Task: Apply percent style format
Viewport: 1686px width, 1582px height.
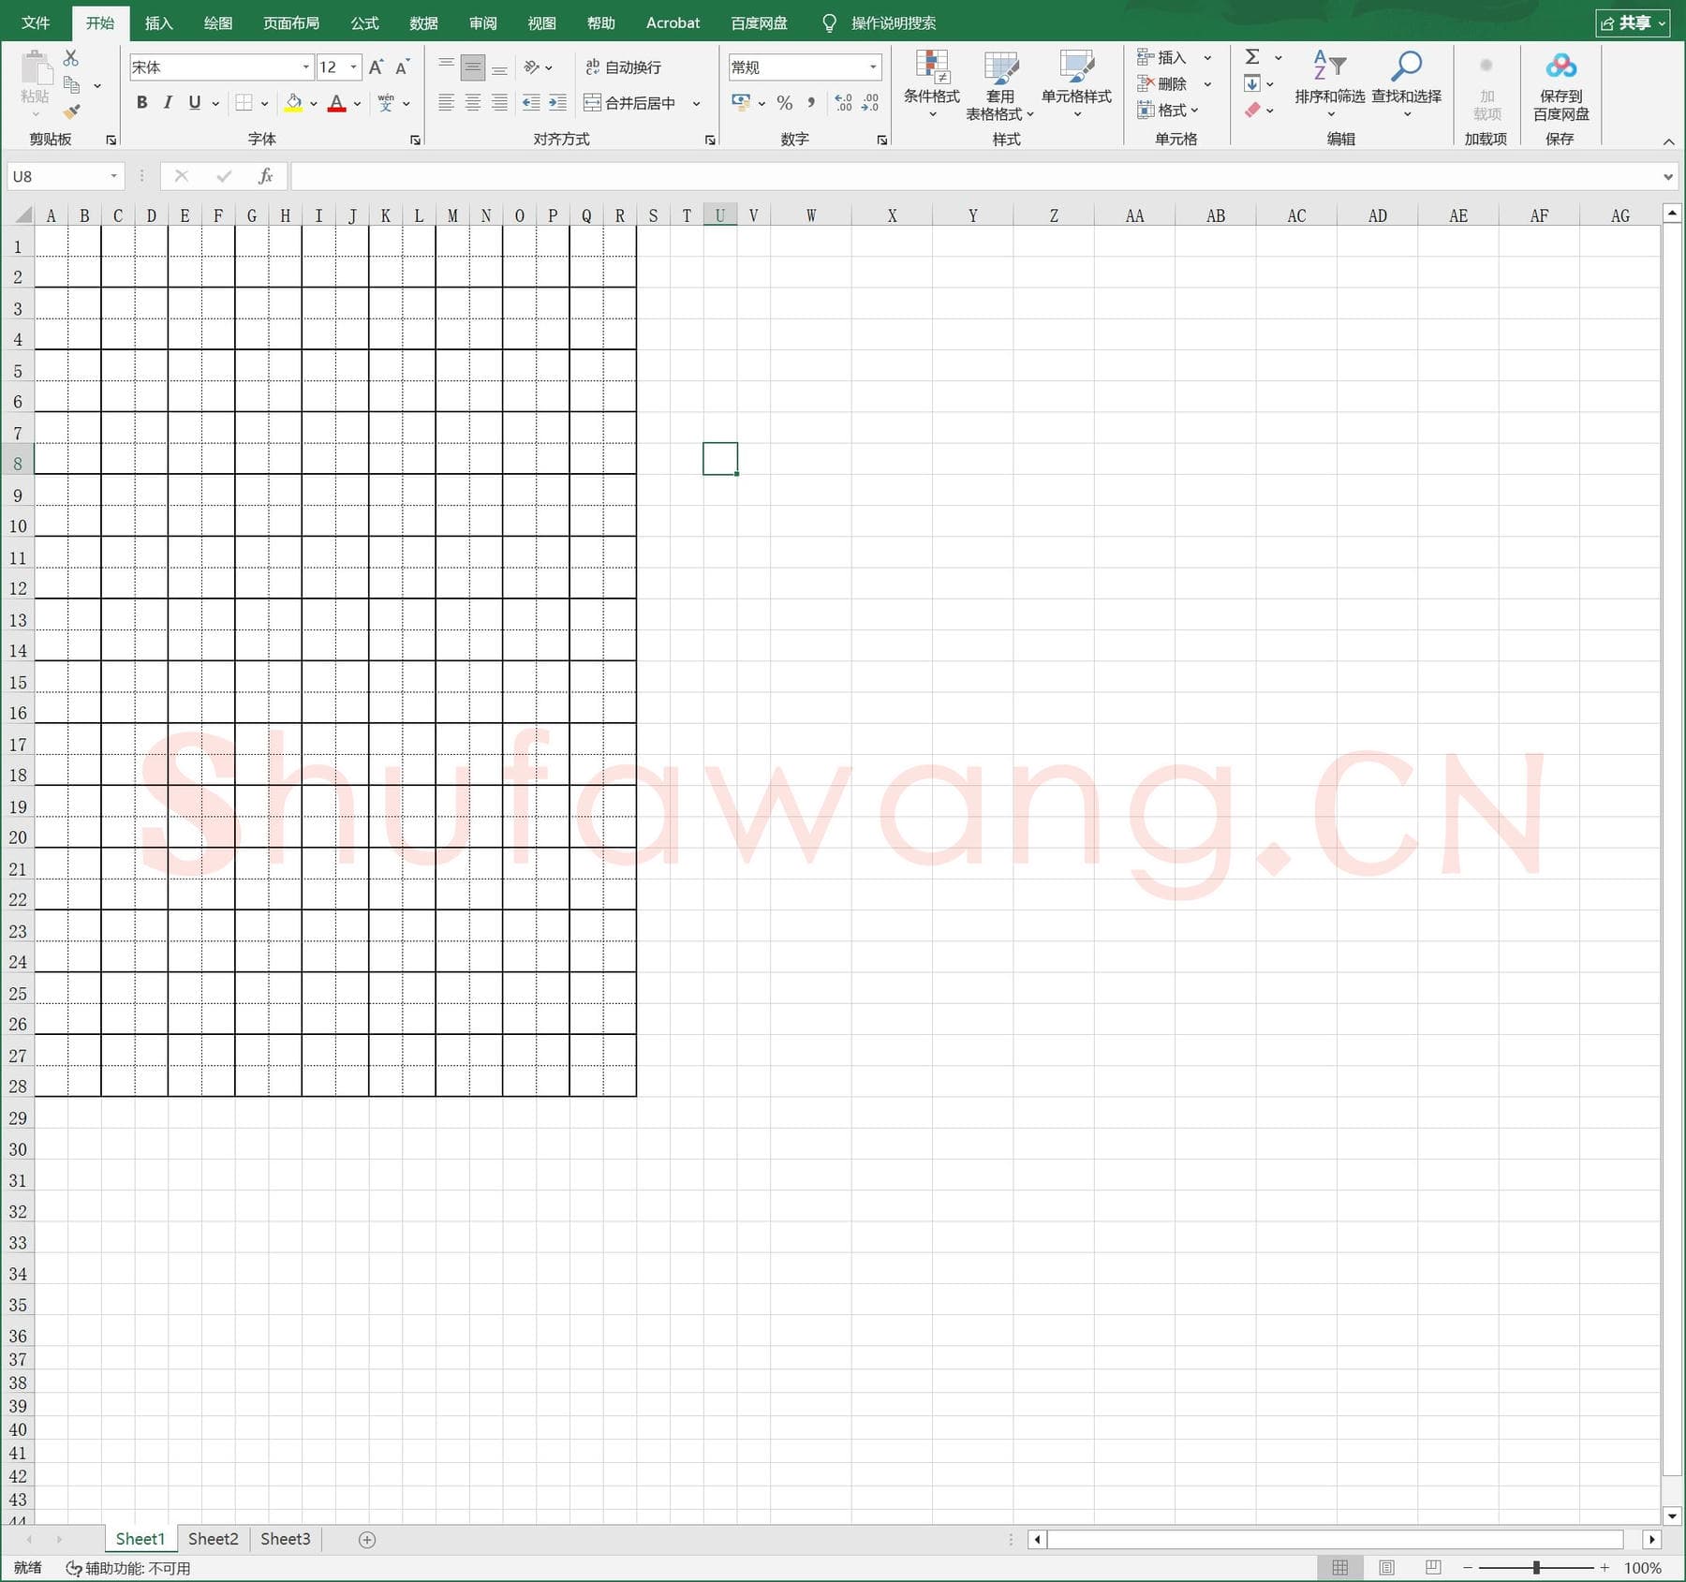Action: coord(785,103)
